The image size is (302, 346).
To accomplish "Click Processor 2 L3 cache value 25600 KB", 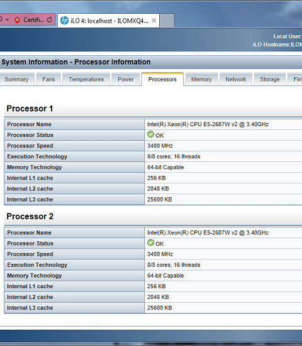I will pos(160,308).
